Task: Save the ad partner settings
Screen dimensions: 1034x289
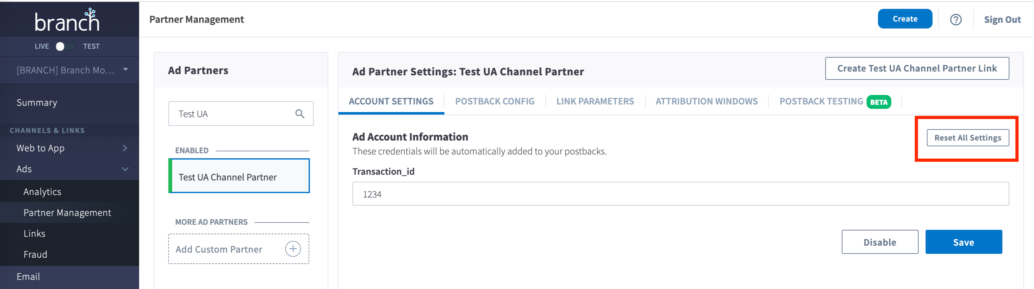Action: 963,242
